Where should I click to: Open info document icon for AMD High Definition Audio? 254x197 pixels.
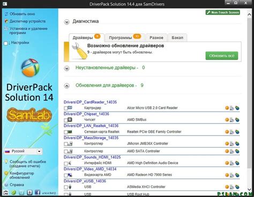[232, 163]
